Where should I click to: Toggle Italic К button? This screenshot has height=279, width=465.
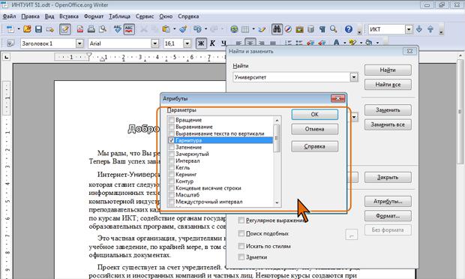[212, 43]
